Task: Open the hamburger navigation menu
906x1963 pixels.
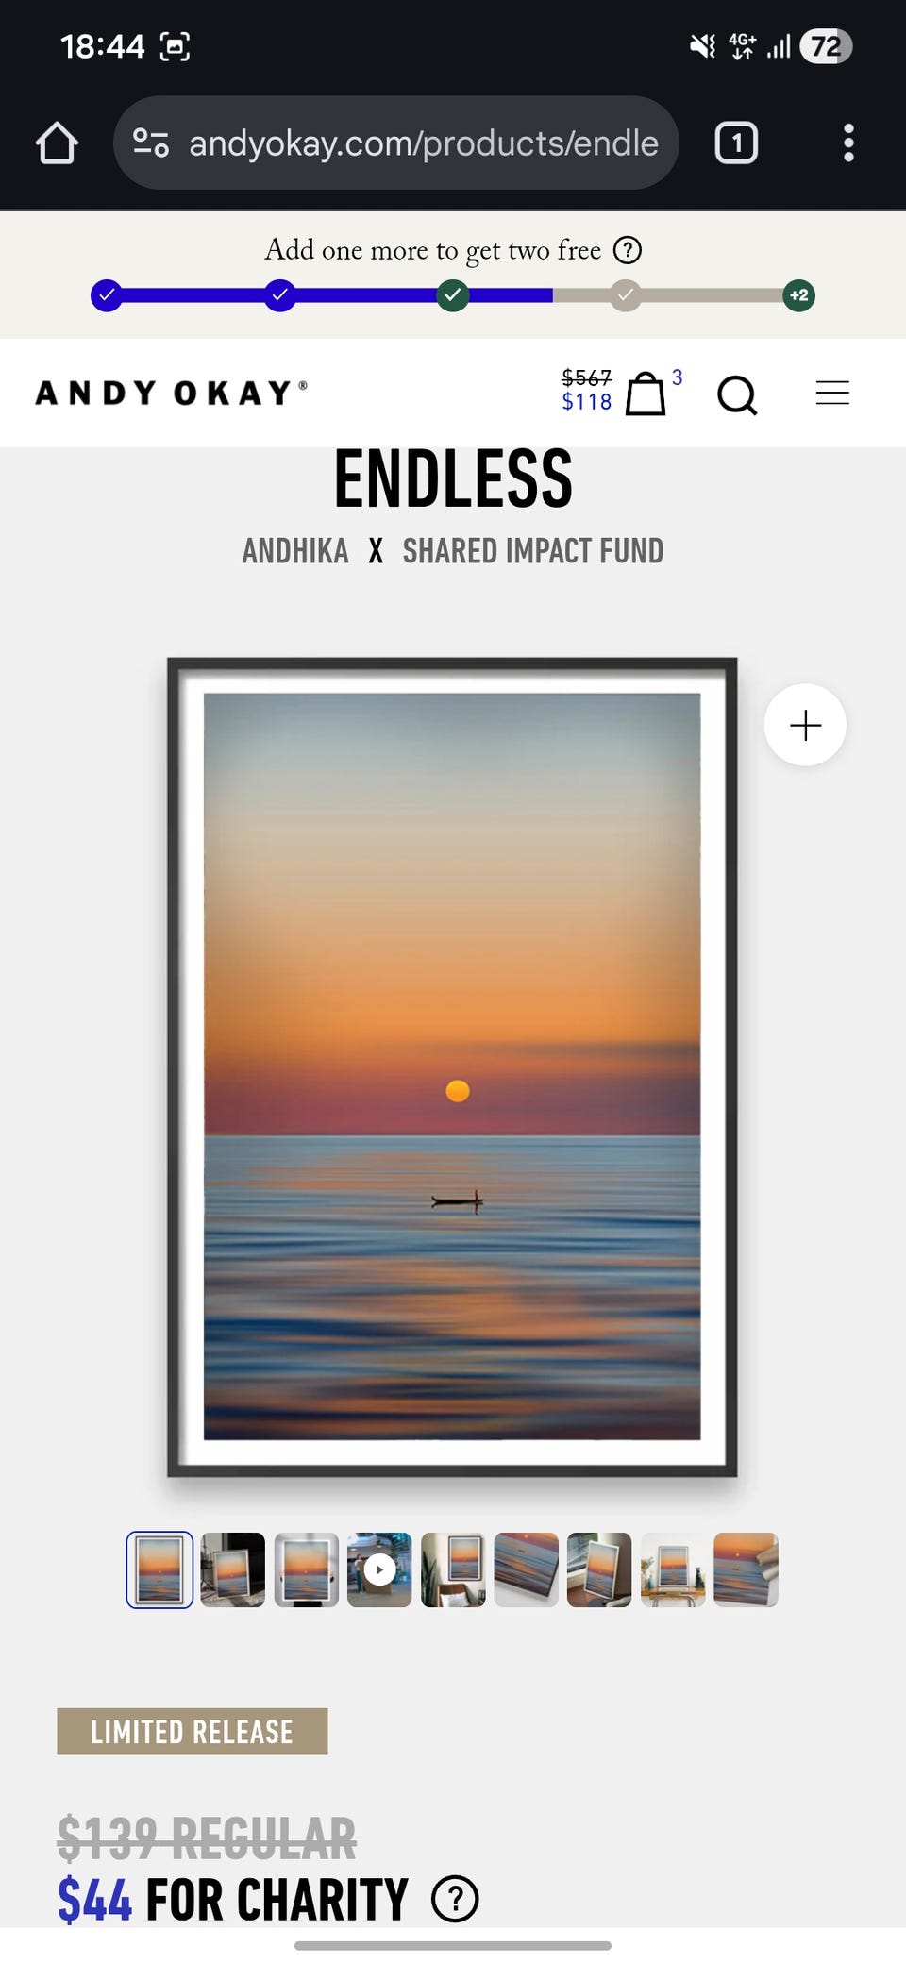Action: [832, 393]
